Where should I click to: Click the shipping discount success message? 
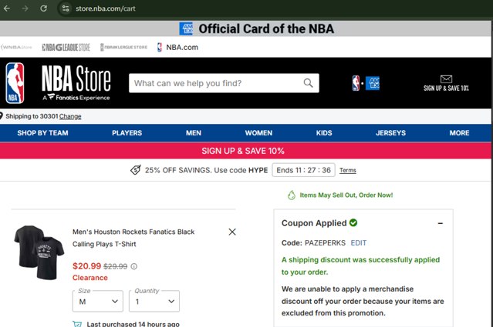[x=360, y=266]
